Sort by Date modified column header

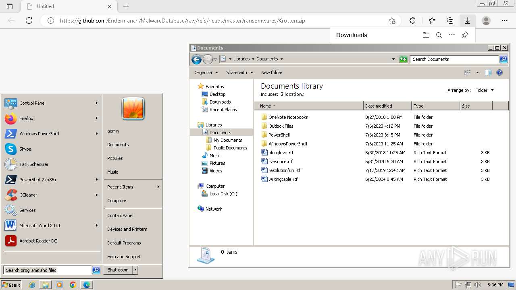click(387, 106)
